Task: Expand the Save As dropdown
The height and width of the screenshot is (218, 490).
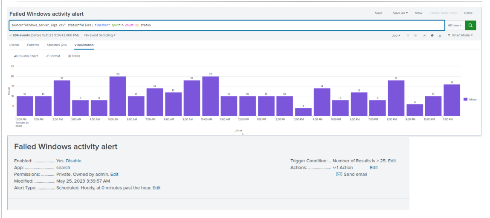Action: coord(400,13)
